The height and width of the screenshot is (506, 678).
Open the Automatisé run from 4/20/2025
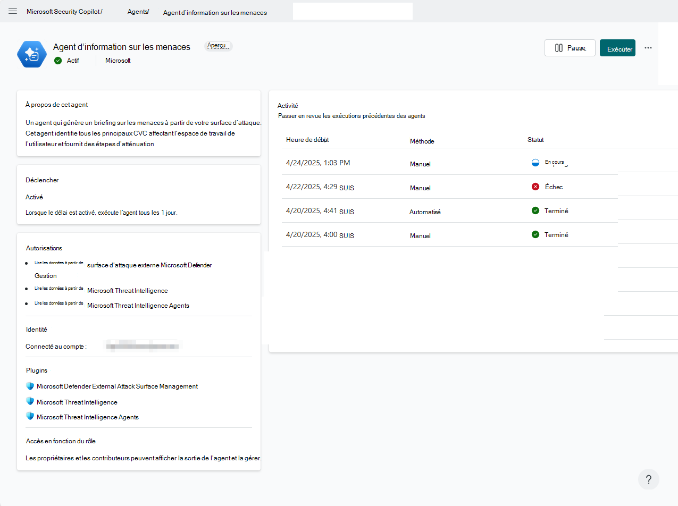449,210
